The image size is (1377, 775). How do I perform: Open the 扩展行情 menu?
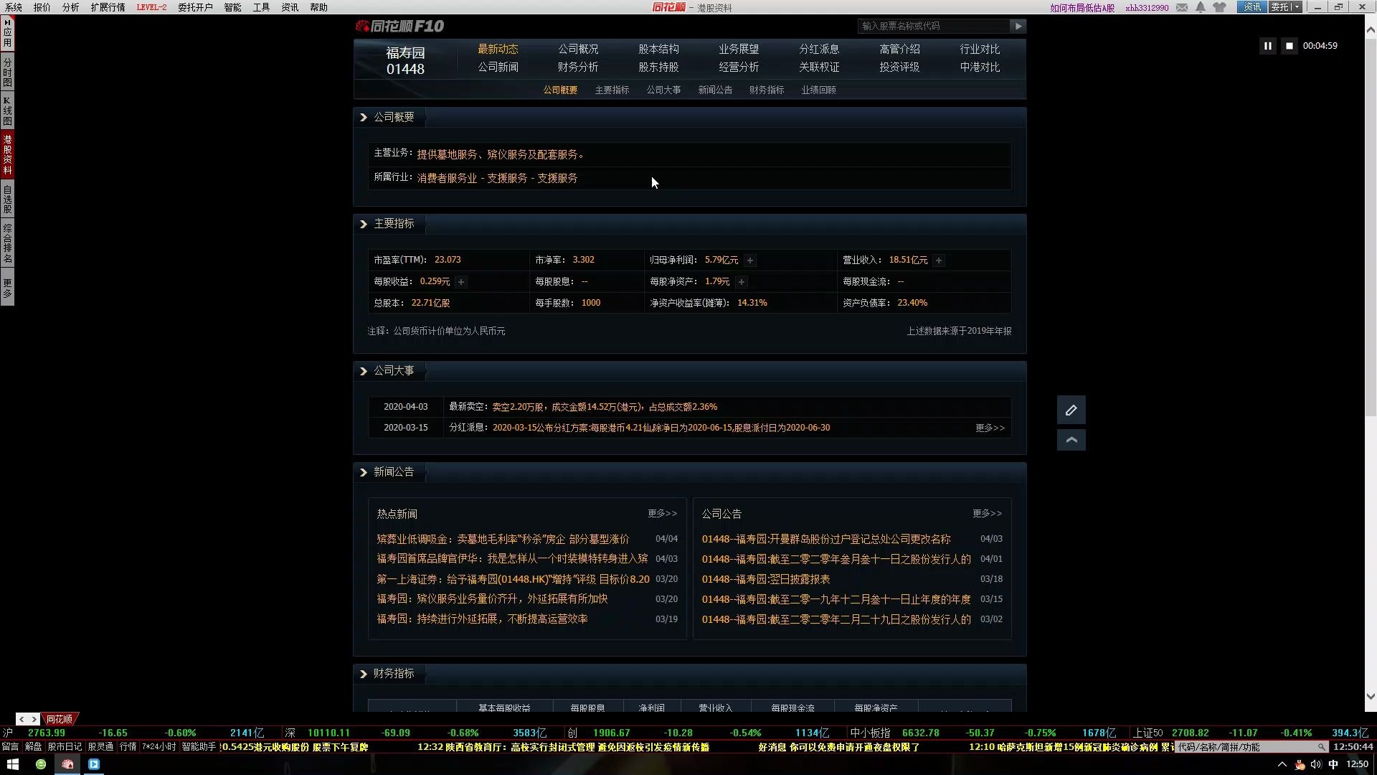[108, 7]
